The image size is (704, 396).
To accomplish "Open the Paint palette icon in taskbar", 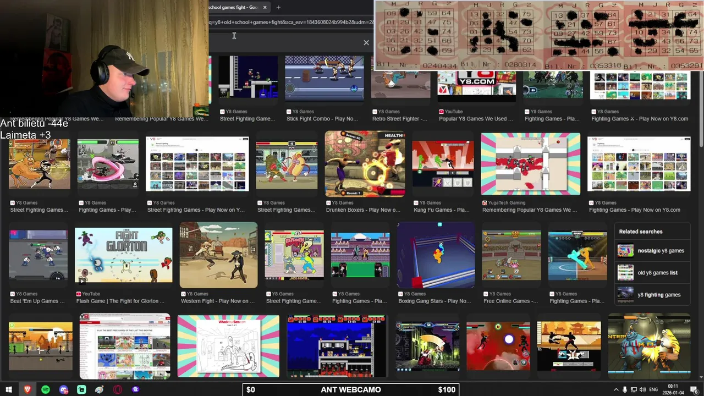I will [100, 389].
